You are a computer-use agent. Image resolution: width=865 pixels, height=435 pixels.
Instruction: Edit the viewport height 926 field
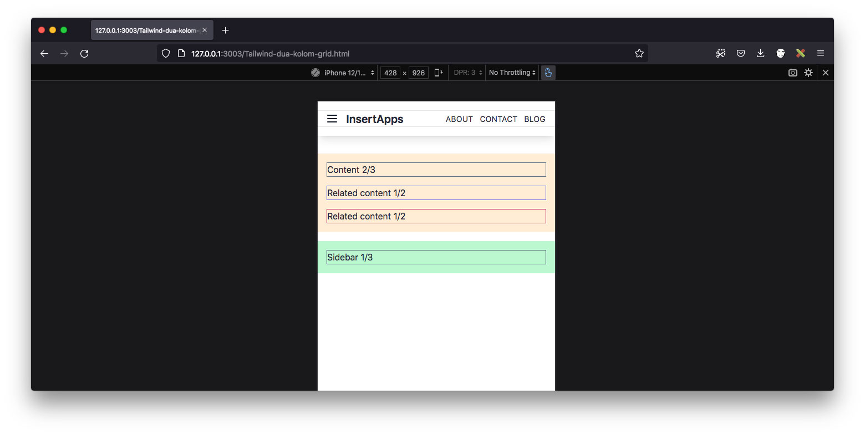[x=419, y=73]
